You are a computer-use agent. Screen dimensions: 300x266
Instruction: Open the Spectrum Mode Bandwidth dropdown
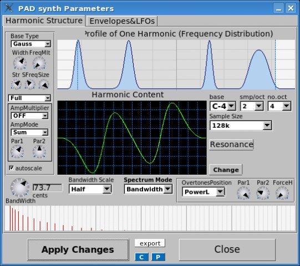point(148,189)
